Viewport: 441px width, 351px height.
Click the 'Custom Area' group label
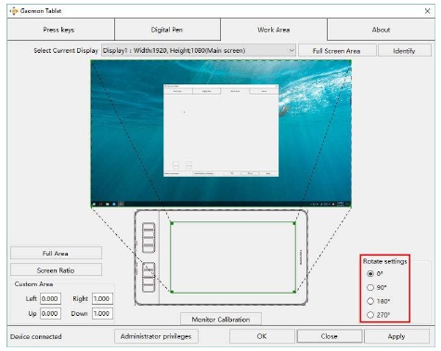[33, 284]
